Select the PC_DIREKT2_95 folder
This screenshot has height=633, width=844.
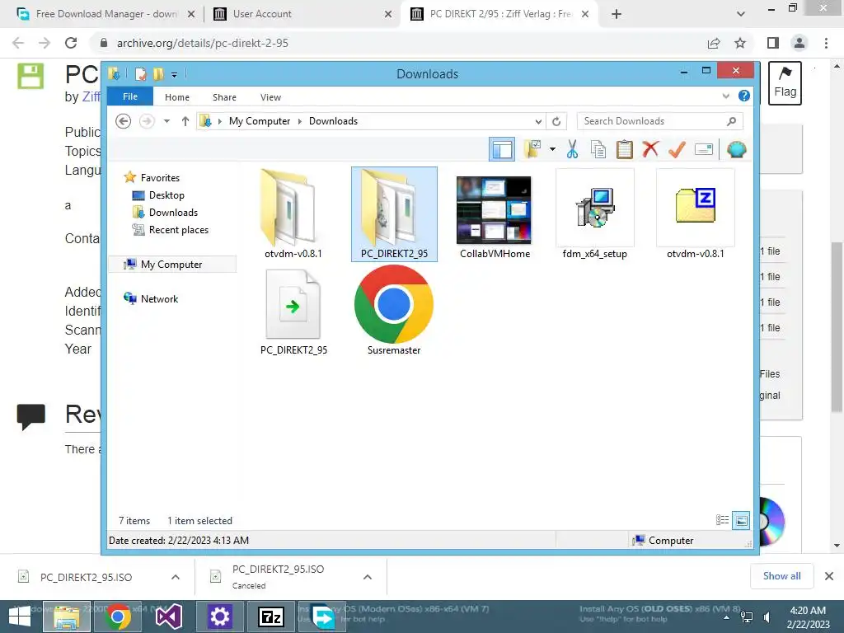[394, 214]
